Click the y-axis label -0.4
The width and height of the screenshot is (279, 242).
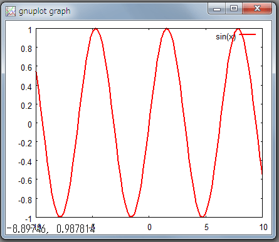[x=25, y=162]
